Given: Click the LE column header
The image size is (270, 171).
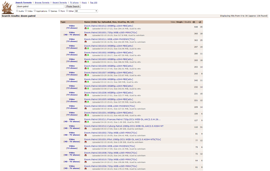Looking at the screenshot, I should tap(200, 22).
